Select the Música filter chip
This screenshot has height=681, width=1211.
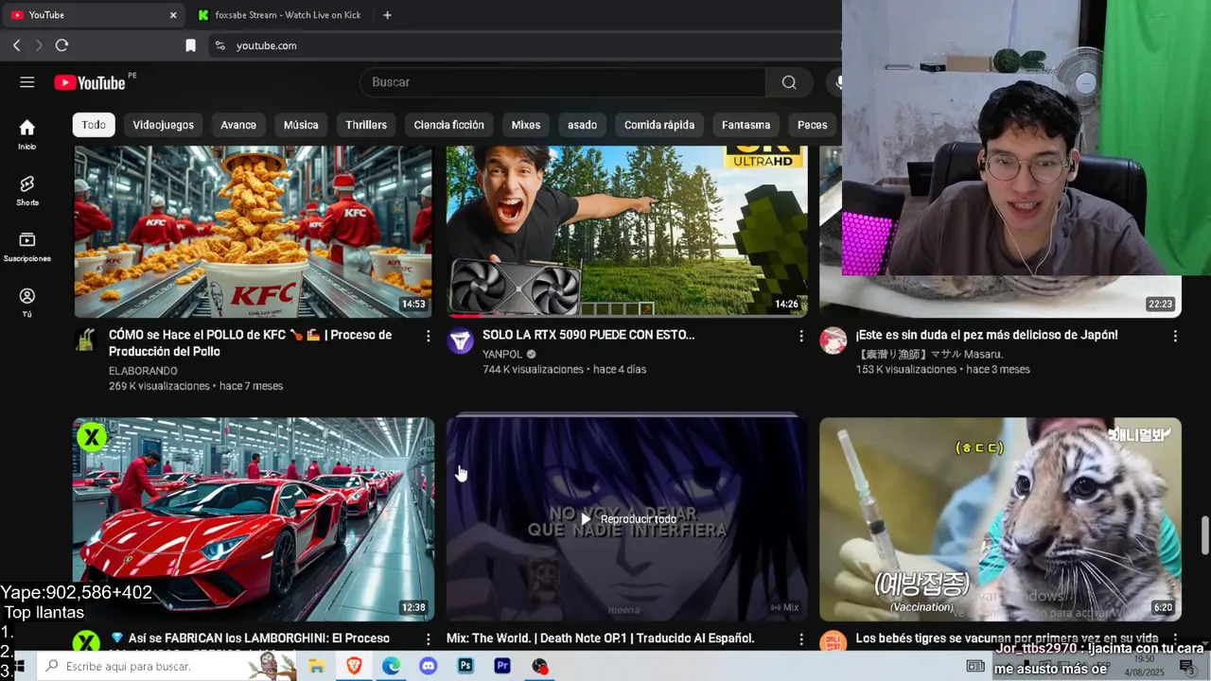click(x=301, y=125)
